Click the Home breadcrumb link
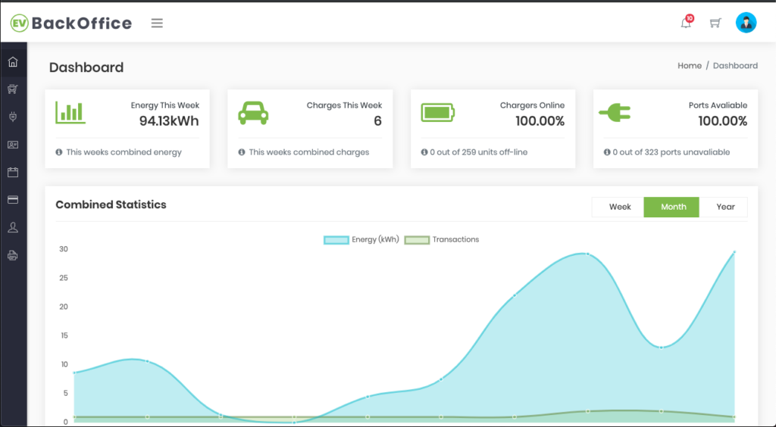The image size is (776, 427). click(689, 66)
